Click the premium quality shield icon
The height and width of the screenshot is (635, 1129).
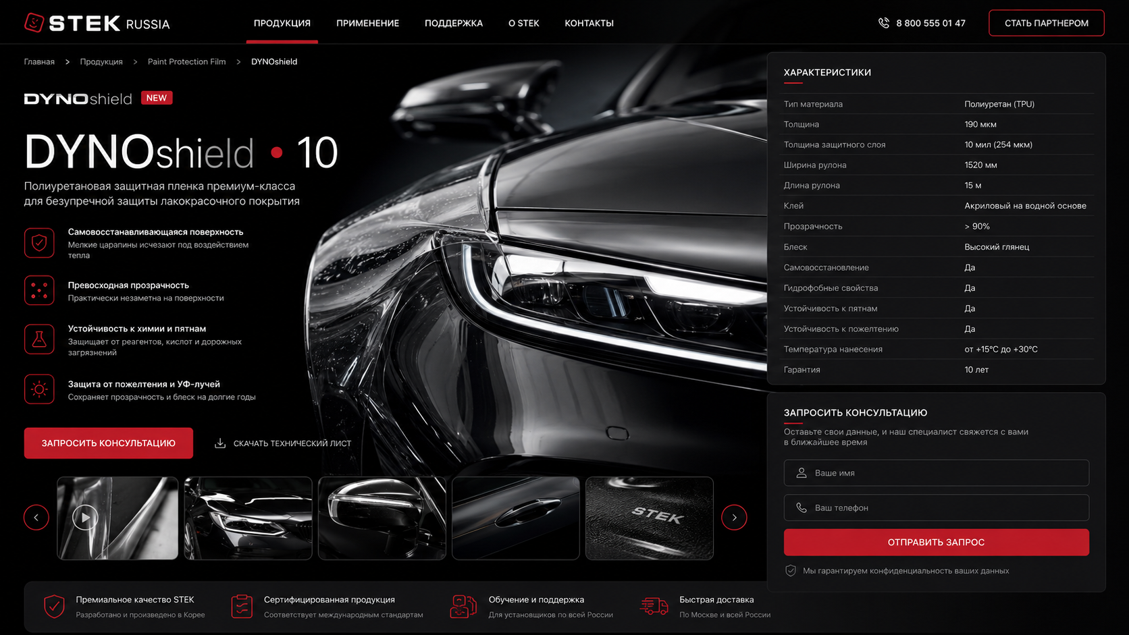(54, 606)
